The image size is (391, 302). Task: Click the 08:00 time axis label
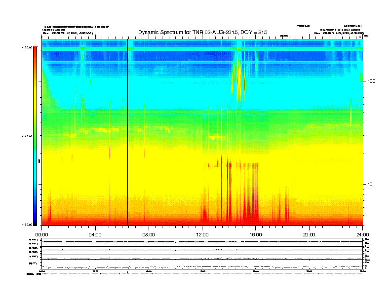(x=149, y=235)
